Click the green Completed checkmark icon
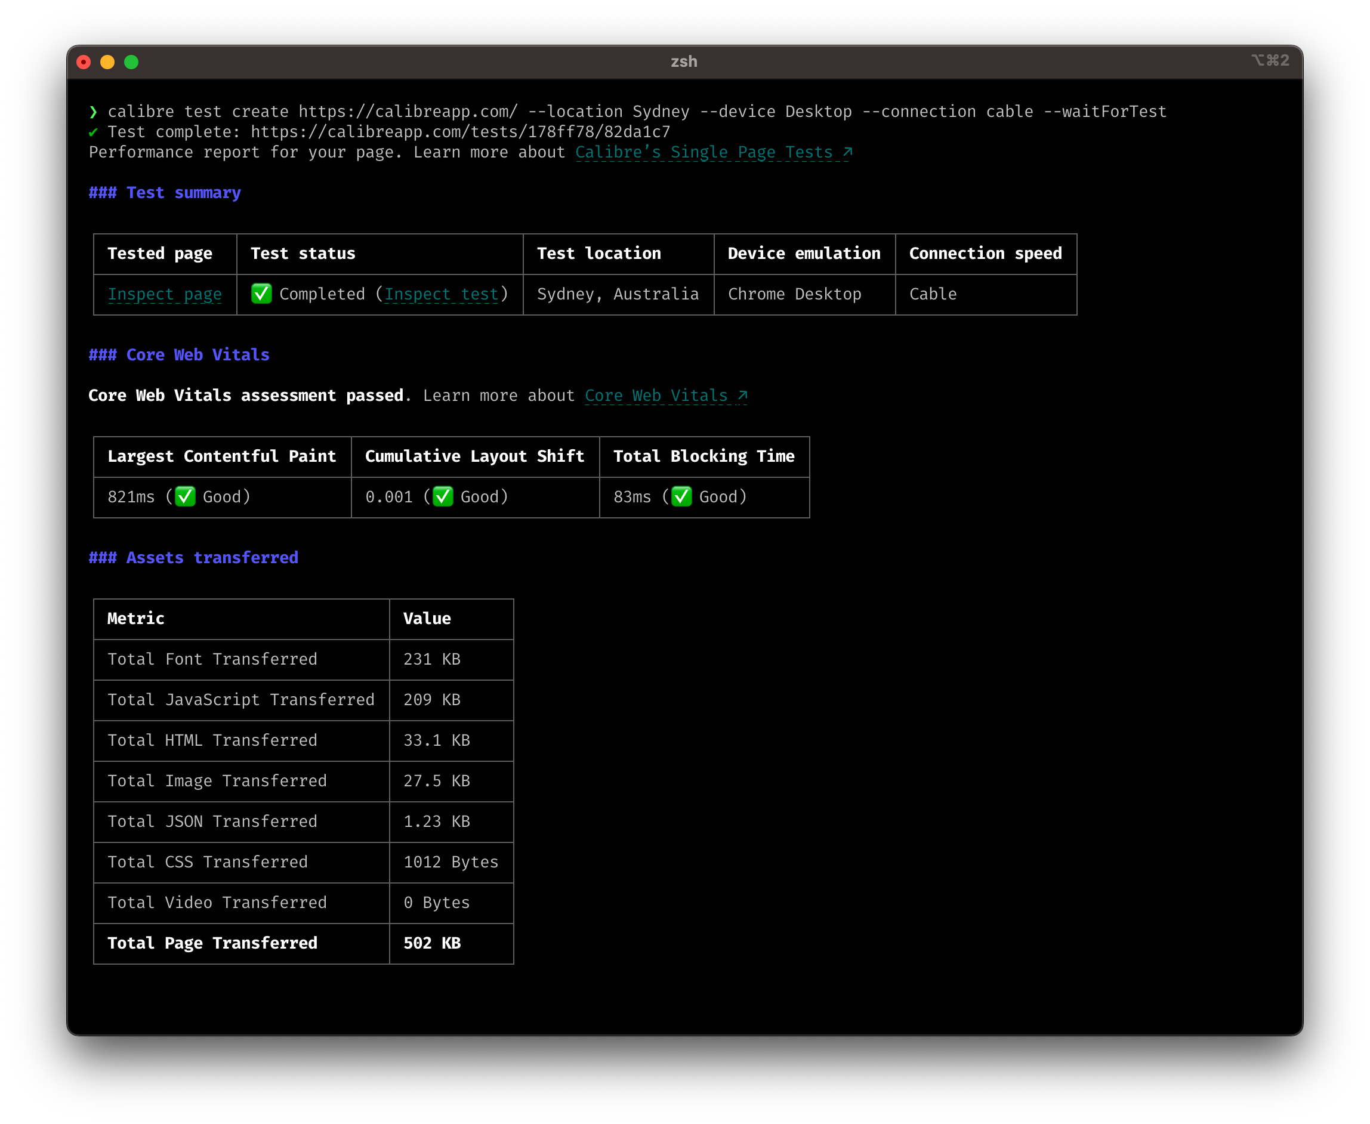Screen dimensions: 1370x1124 [x=261, y=294]
